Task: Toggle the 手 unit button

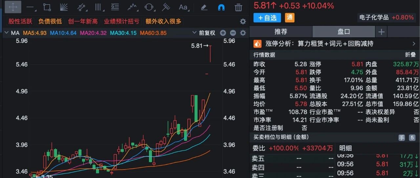Action: (402, 138)
